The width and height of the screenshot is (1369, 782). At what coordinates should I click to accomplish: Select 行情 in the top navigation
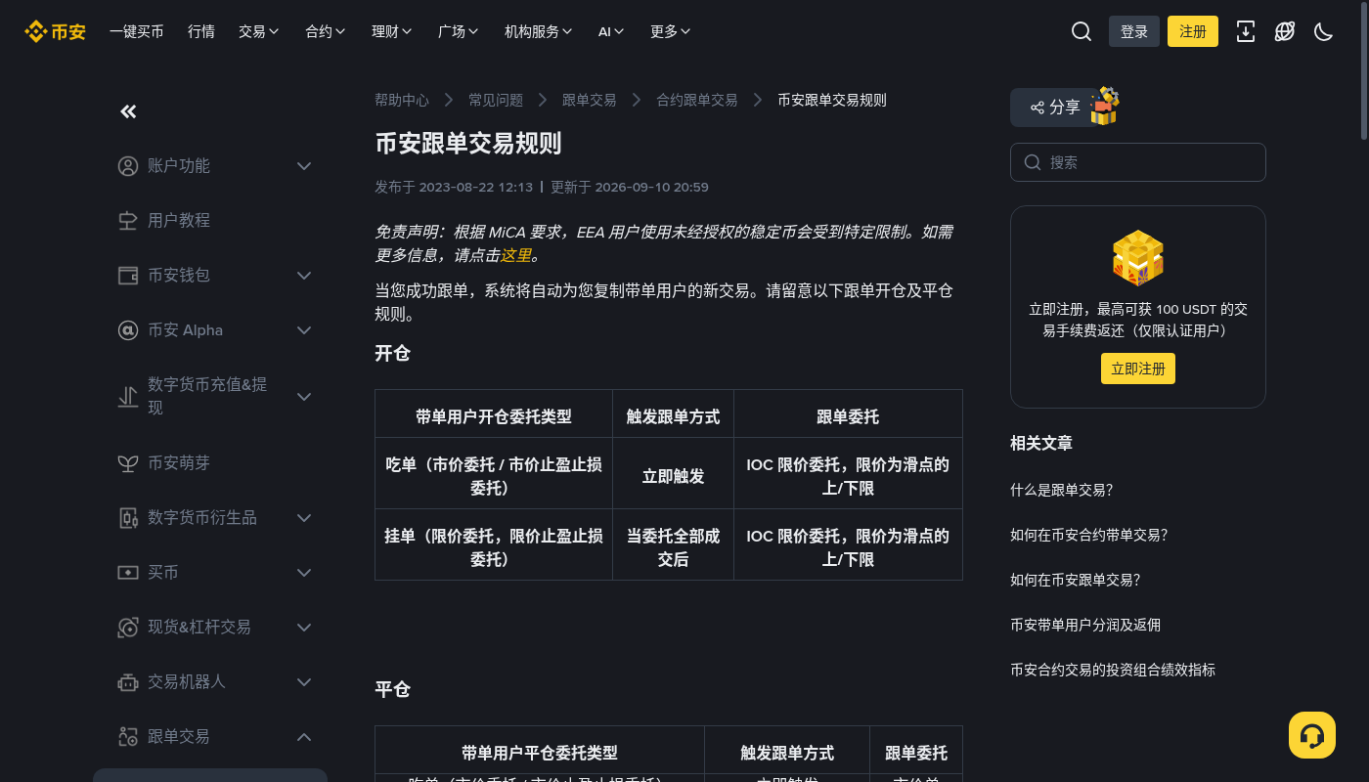(x=201, y=31)
